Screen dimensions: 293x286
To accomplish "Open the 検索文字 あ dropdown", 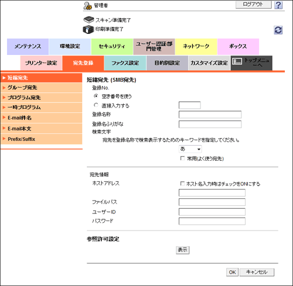I will pyautogui.click(x=190, y=149).
